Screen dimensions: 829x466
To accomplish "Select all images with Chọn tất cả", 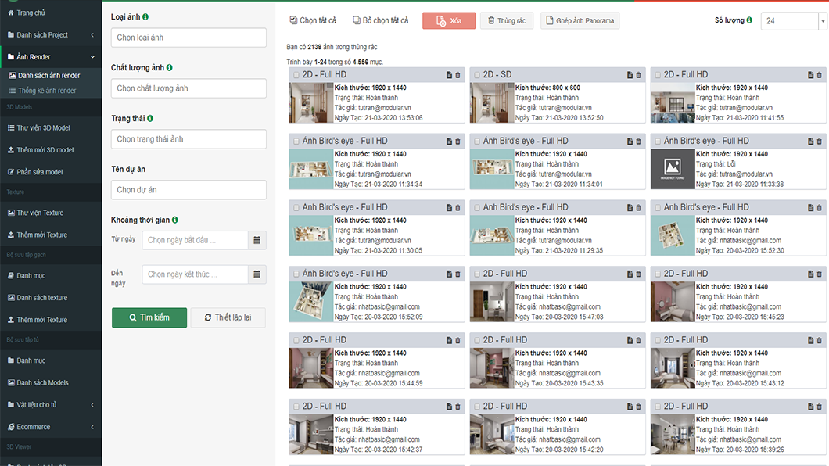I will pyautogui.click(x=312, y=20).
